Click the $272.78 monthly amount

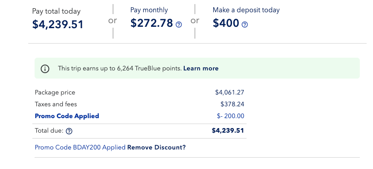coord(151,23)
